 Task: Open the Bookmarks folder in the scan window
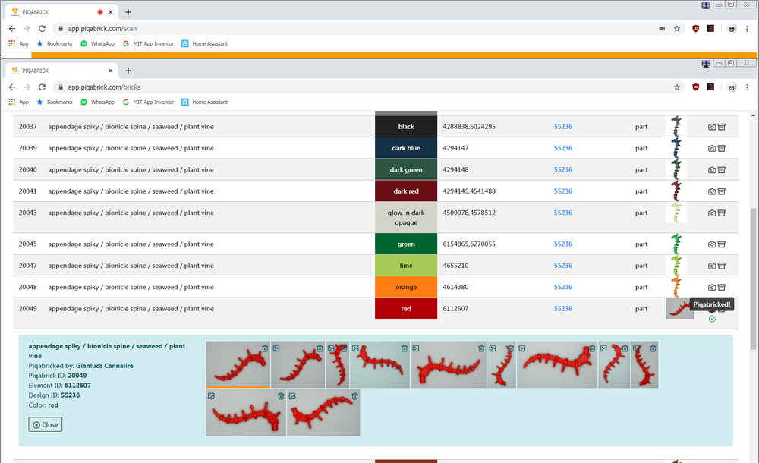[54, 43]
